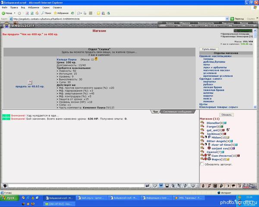Screen dimensions: 259x207
Task: Click the green Переход go button
Action: [237, 19]
